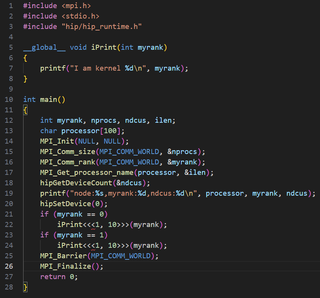Click the <mpi.h> include on line 1
The height and width of the screenshot is (298, 320).
tap(76, 6)
